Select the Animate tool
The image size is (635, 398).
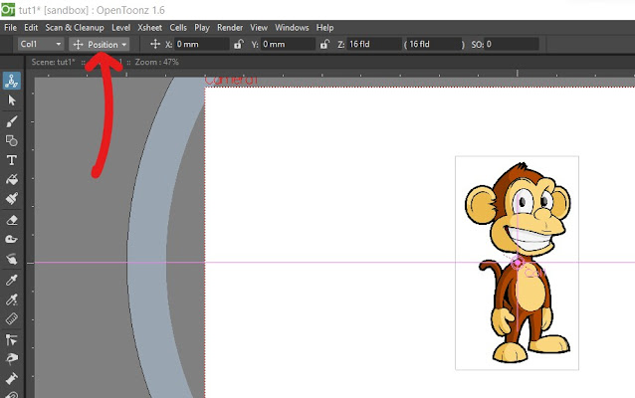click(x=12, y=81)
